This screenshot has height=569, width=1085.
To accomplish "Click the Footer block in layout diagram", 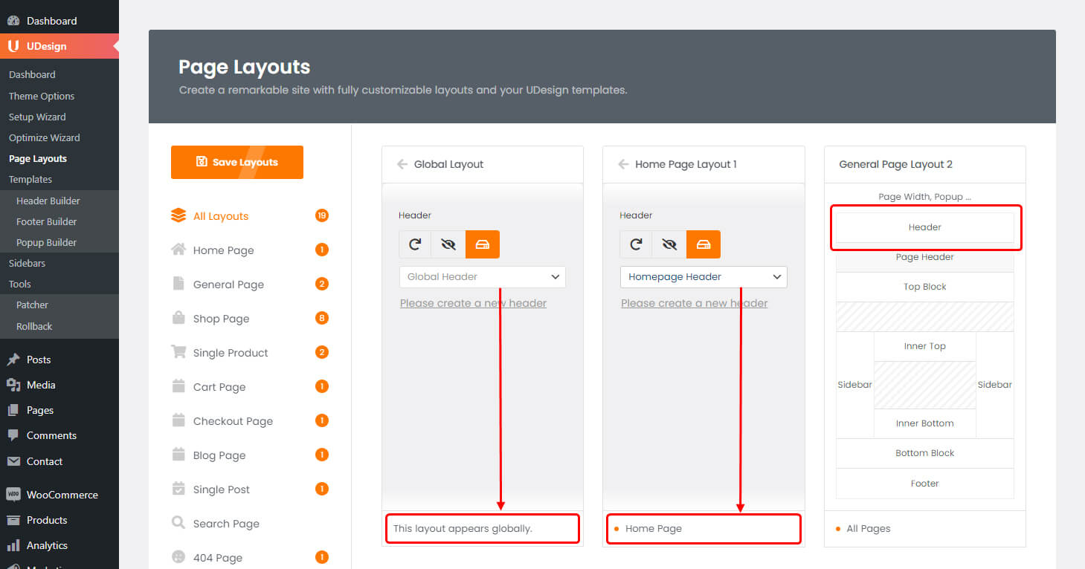I will 924,484.
